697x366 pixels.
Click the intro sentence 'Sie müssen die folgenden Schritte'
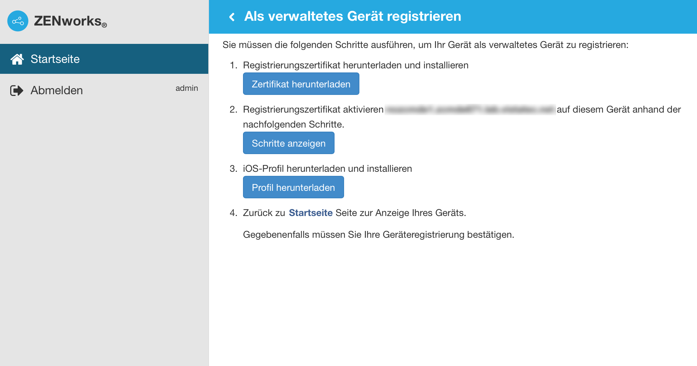coord(425,45)
